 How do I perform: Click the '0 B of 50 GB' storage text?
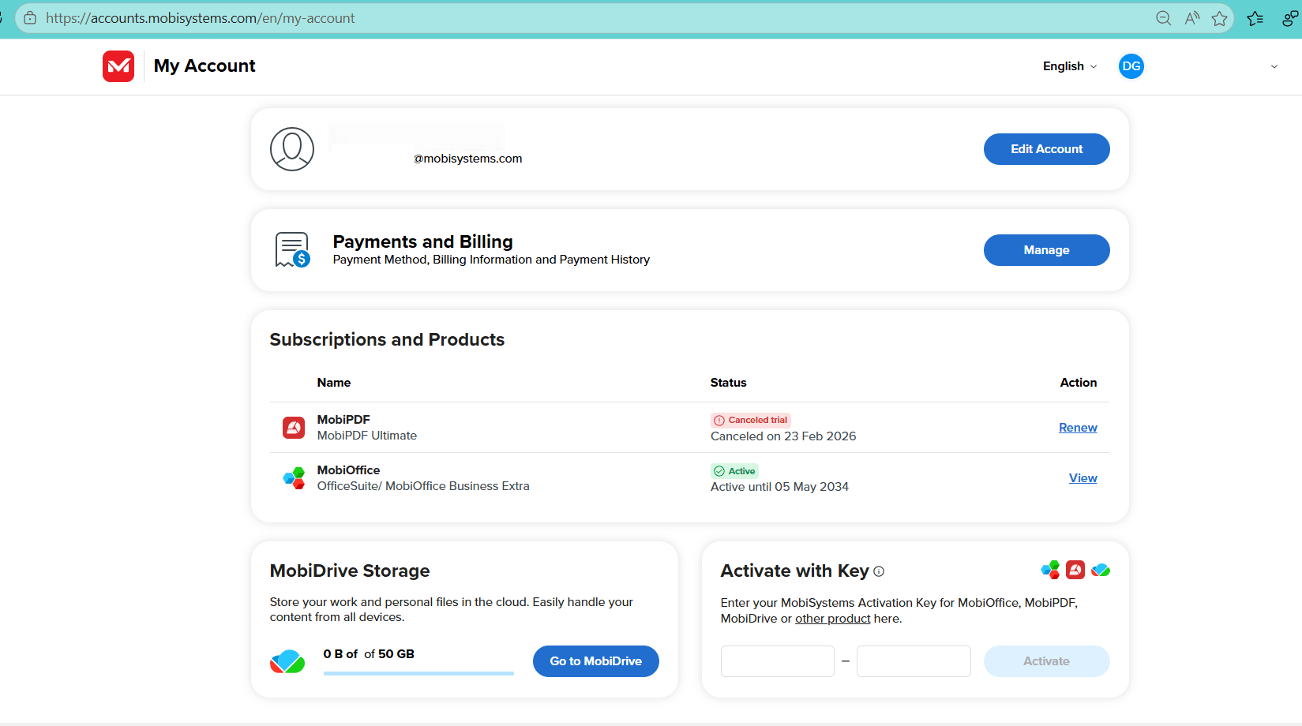(369, 654)
